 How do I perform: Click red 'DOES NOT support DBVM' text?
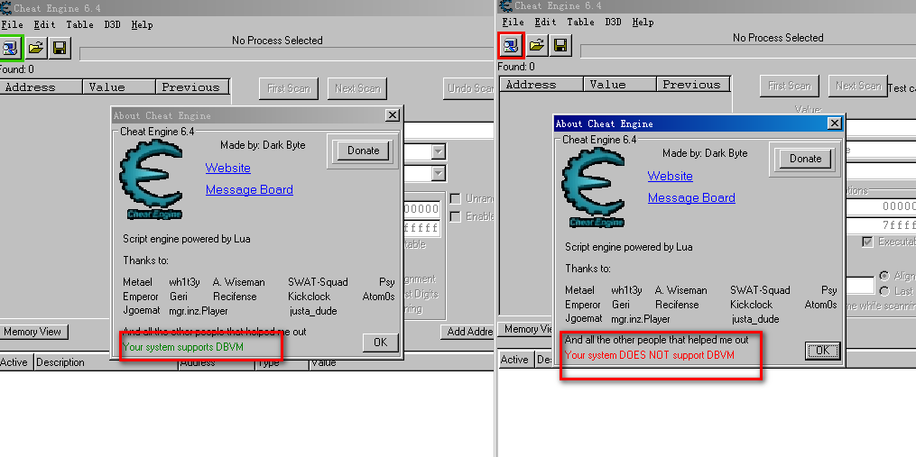pyautogui.click(x=650, y=355)
